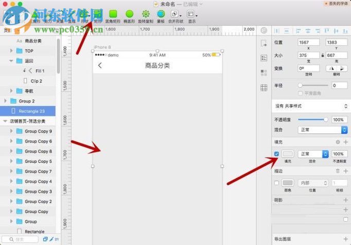This screenshot has width=351, height=245.
Task: Click the export arrow icon beside canvas
Action: pyautogui.click(x=264, y=43)
